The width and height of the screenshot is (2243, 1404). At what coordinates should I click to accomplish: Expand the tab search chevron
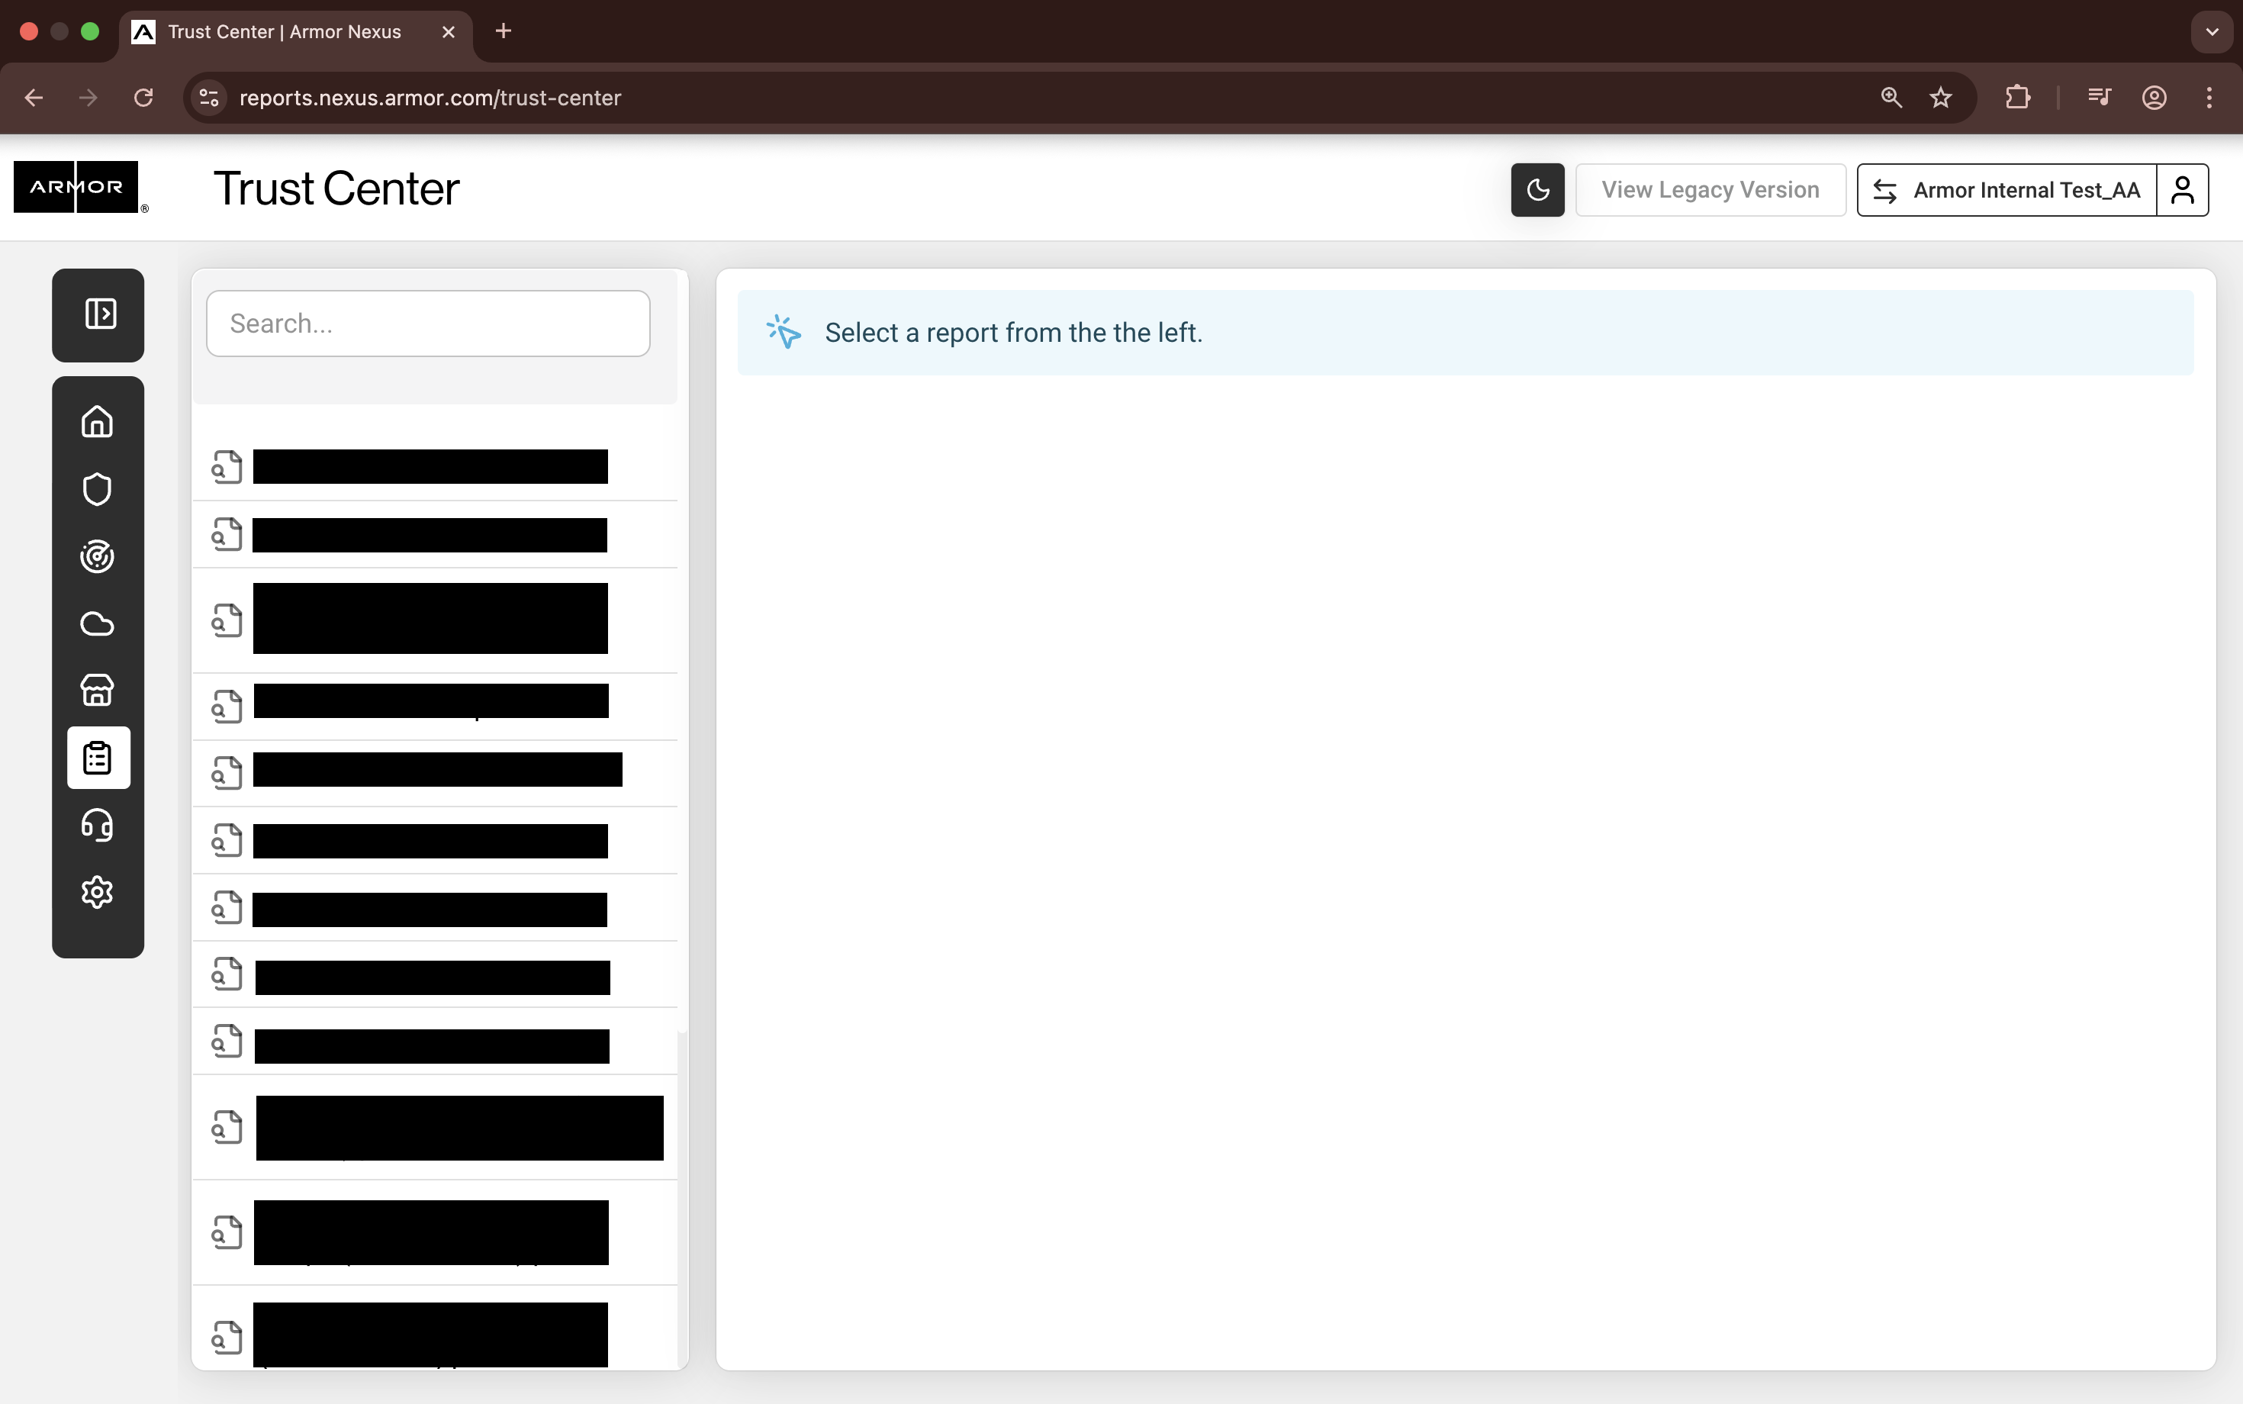pos(2212,31)
